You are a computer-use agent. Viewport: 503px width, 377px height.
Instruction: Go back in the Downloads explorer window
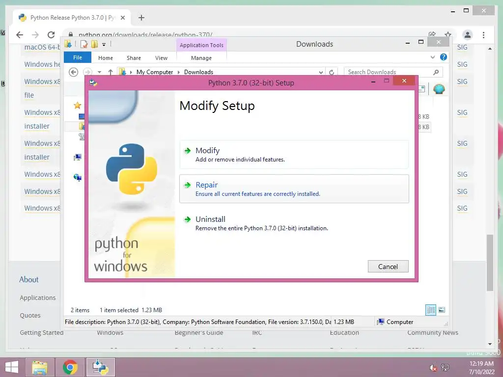tap(74, 72)
